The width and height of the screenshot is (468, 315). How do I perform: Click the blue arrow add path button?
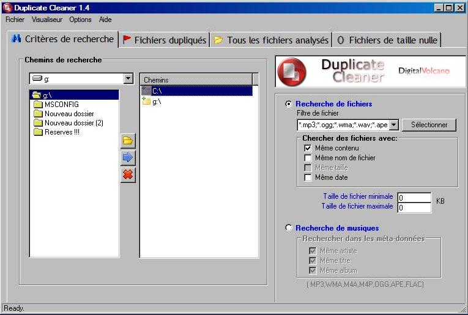pyautogui.click(x=128, y=158)
